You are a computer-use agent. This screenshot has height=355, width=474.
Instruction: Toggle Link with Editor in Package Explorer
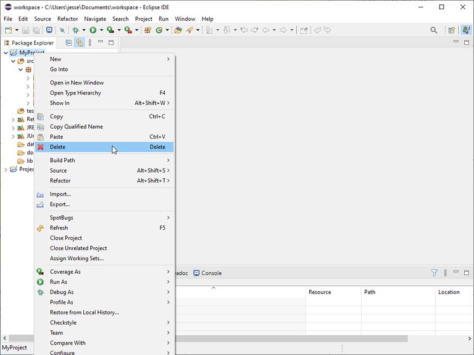coord(79,43)
